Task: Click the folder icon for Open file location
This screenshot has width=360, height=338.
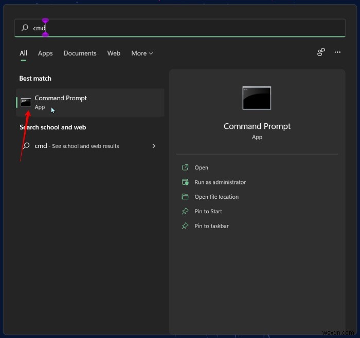Action: (185, 197)
